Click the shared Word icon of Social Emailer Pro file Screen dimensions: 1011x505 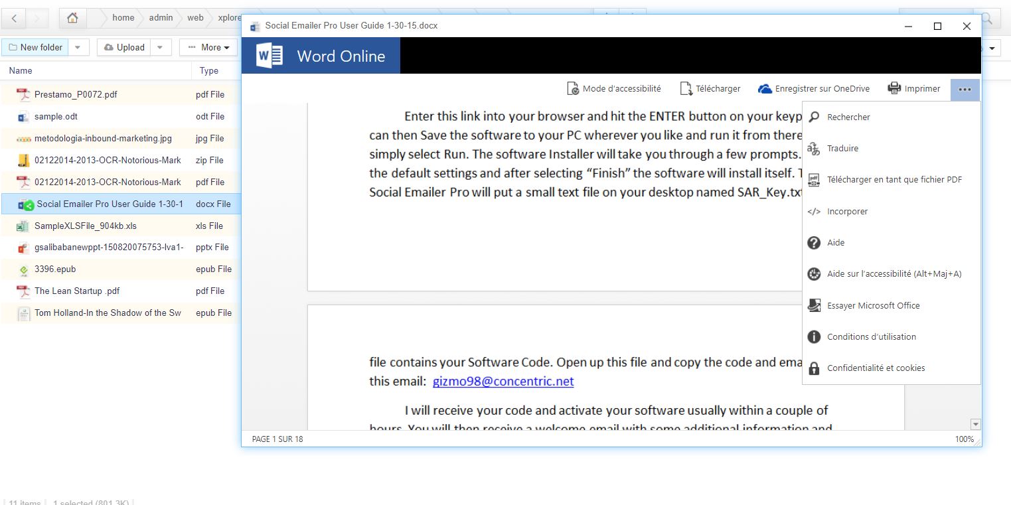point(26,204)
